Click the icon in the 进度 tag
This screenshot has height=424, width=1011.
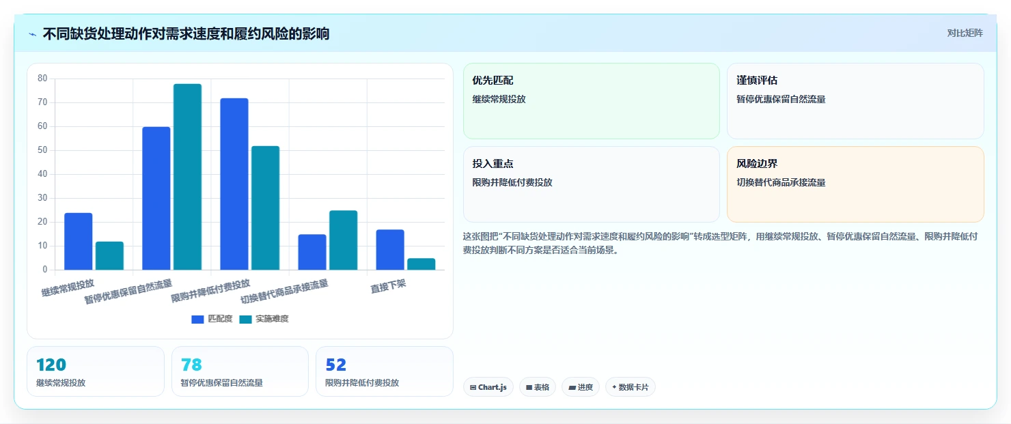coord(572,387)
